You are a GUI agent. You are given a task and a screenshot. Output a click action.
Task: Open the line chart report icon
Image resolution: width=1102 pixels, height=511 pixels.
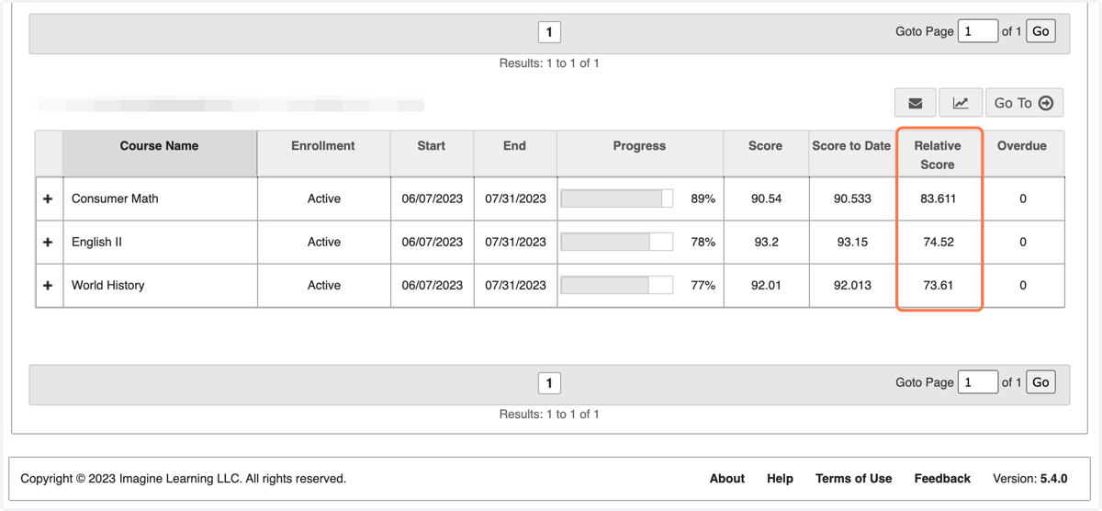pyautogui.click(x=961, y=103)
